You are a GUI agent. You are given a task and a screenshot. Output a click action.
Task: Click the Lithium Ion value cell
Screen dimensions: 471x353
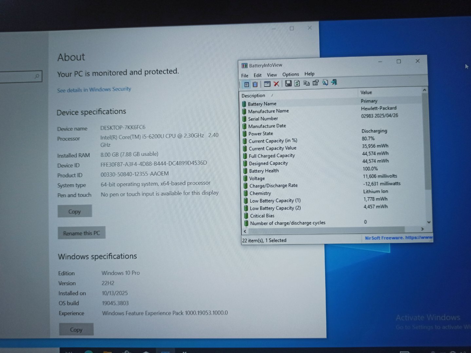(376, 192)
